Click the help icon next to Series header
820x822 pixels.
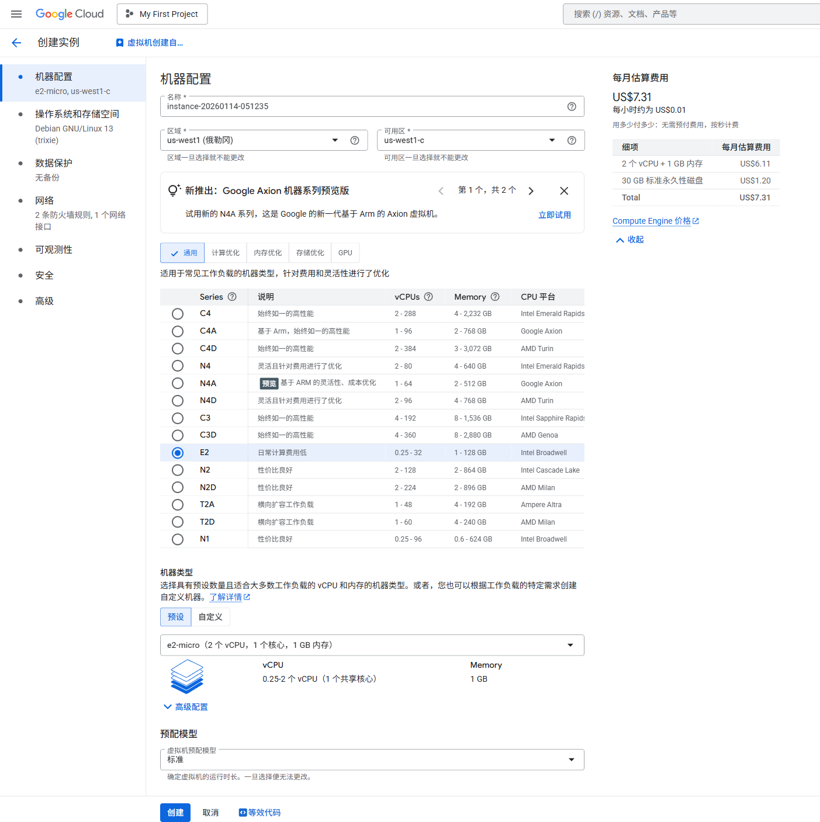coord(232,297)
